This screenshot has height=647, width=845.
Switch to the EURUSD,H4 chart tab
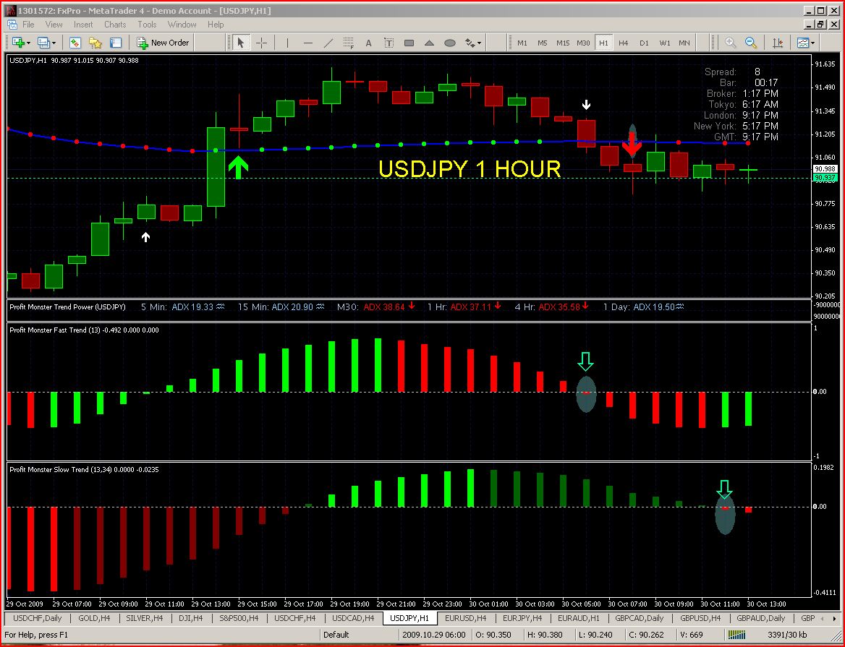point(466,618)
